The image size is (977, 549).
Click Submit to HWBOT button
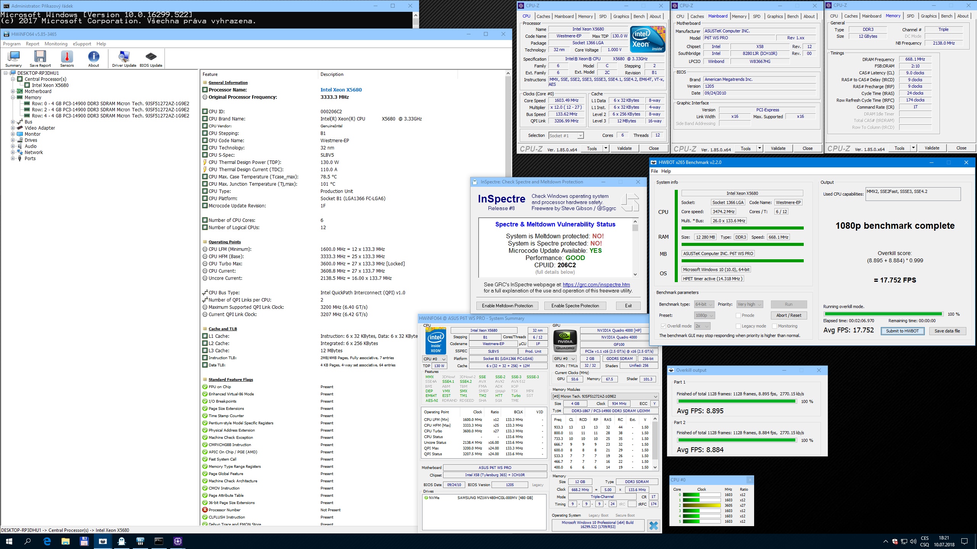point(902,331)
